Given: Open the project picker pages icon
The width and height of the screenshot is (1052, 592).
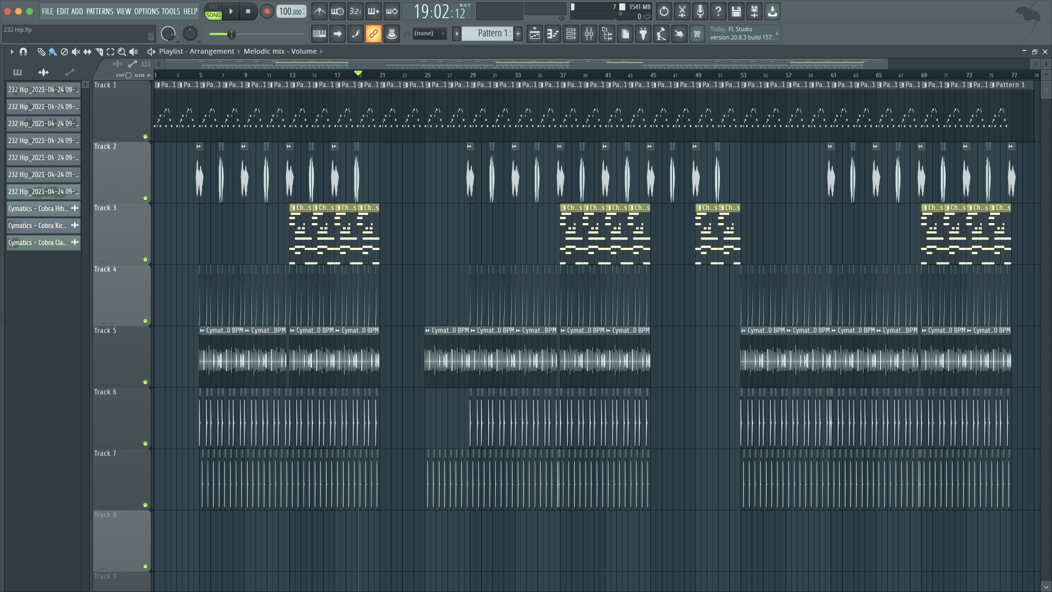Looking at the screenshot, I should tap(625, 34).
